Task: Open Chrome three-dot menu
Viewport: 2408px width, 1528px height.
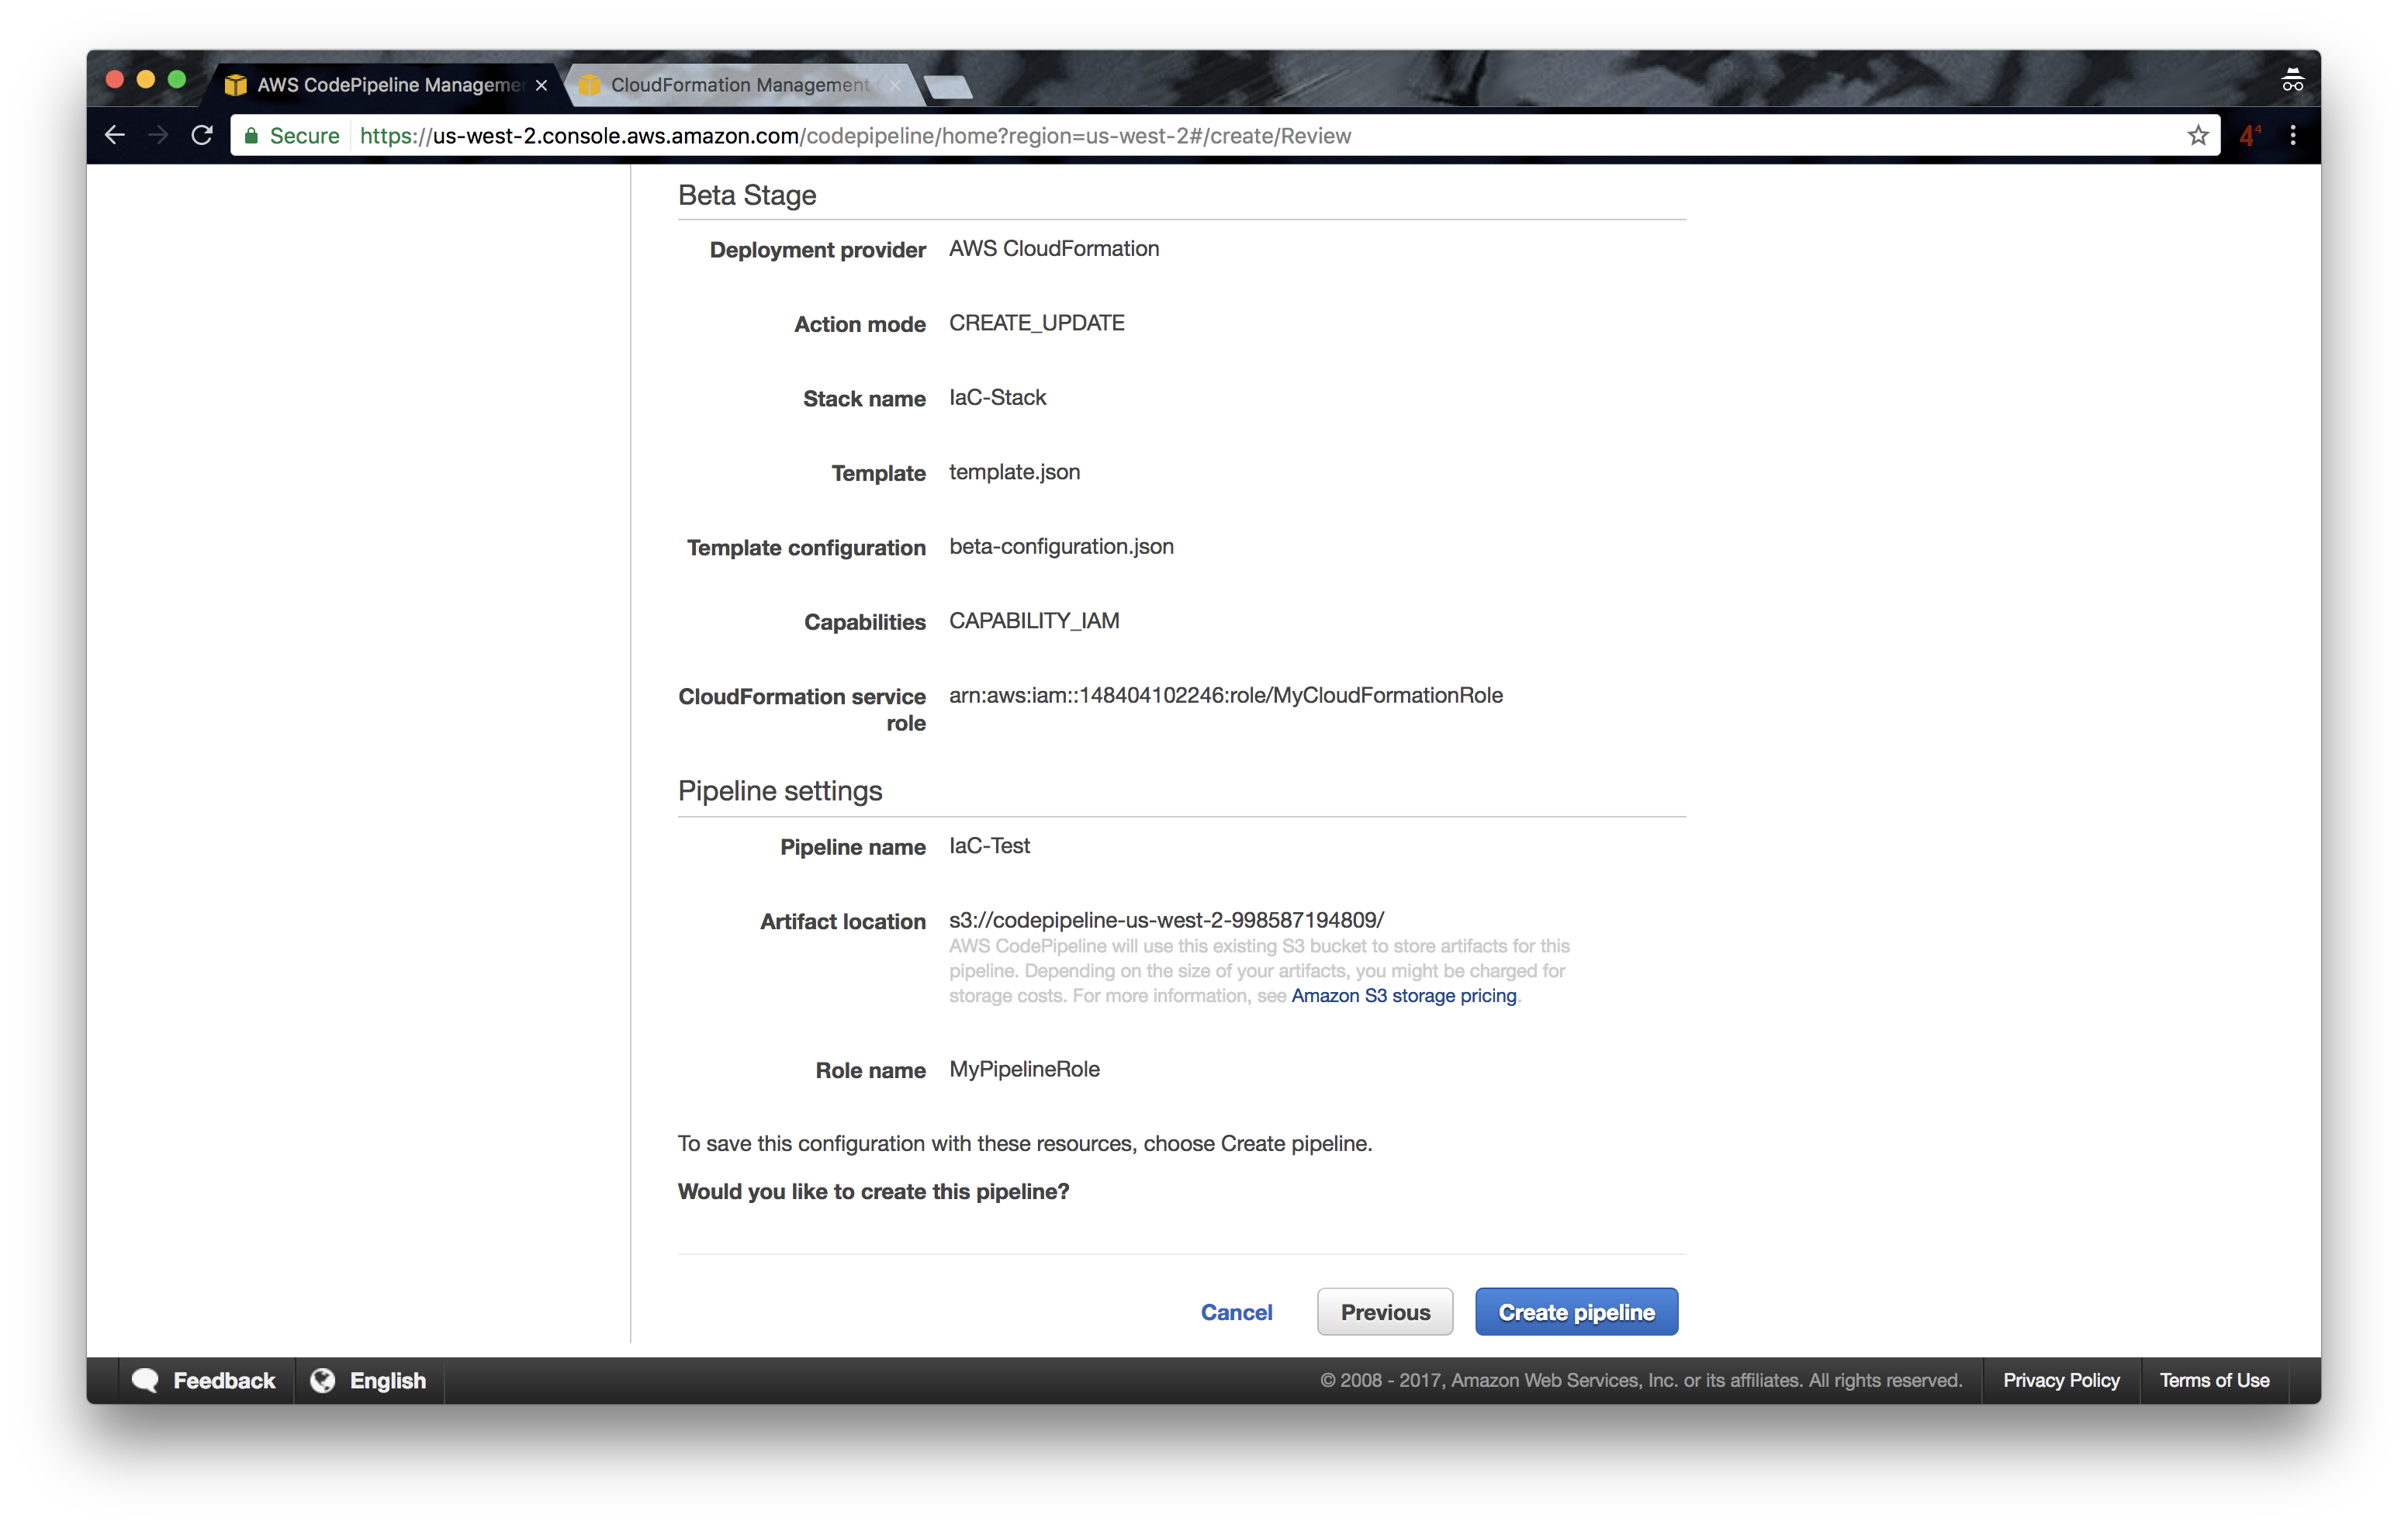Action: 2293,135
